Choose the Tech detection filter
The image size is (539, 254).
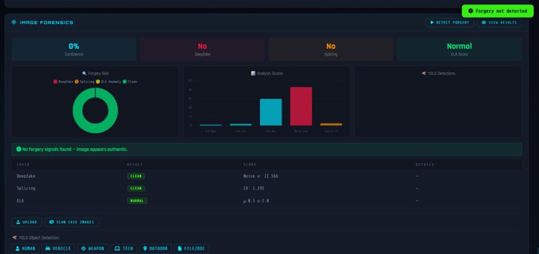(124, 249)
